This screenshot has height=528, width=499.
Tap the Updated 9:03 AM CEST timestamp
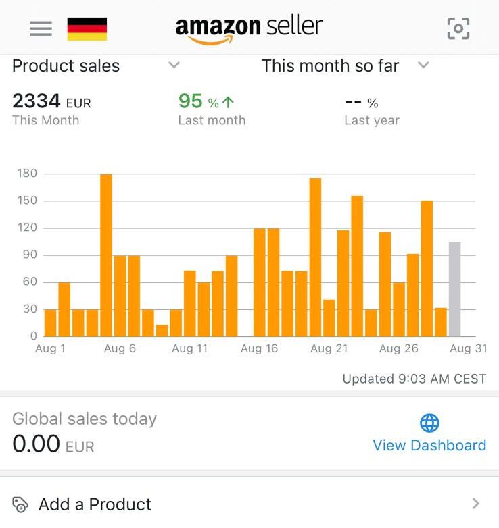coord(414,379)
